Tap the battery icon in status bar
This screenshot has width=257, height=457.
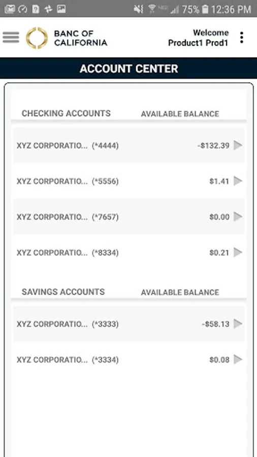click(x=205, y=9)
